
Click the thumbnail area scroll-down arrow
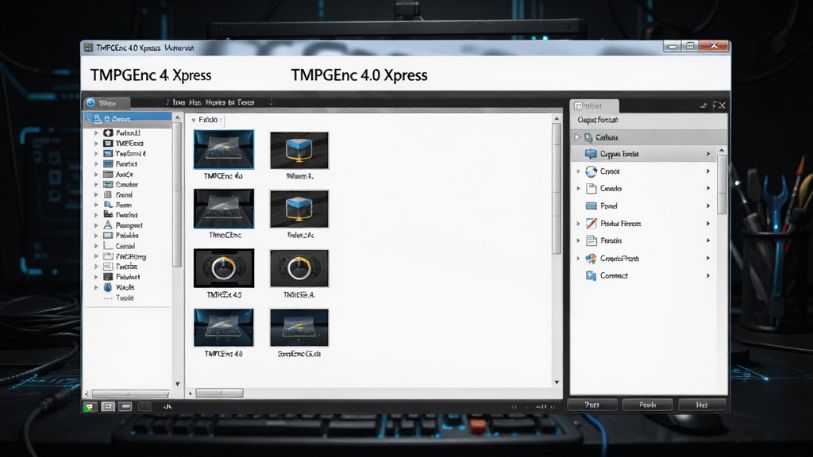557,382
